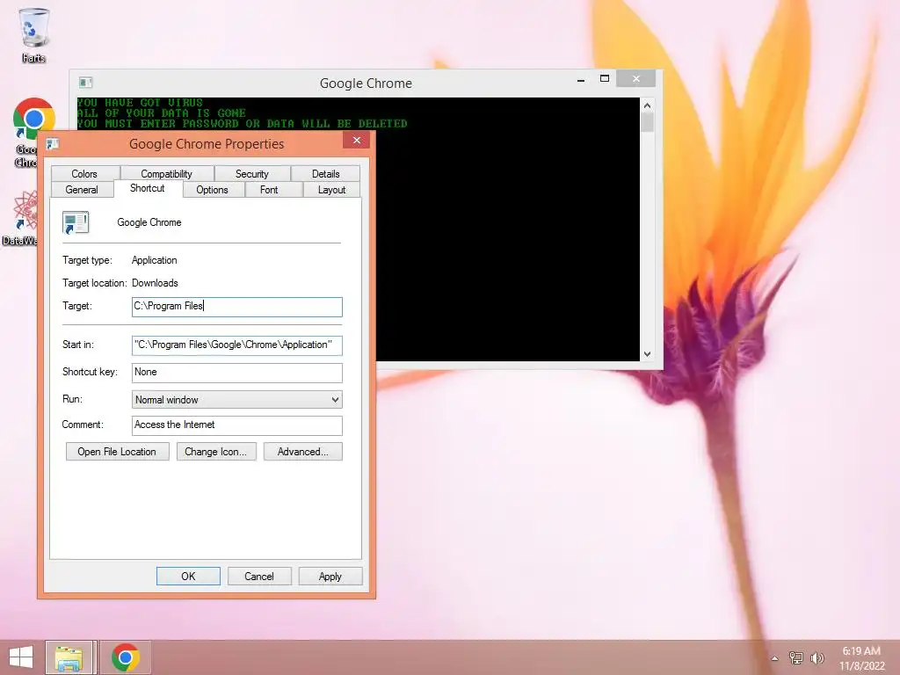
Task: Open the network status tray icon
Action: coord(795,657)
